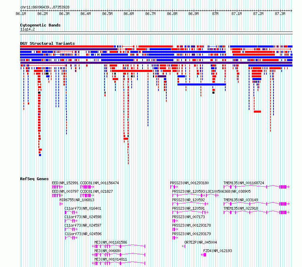302x267 pixels.
Task: Click the 86.5M ruler tick
Action: [107, 14]
